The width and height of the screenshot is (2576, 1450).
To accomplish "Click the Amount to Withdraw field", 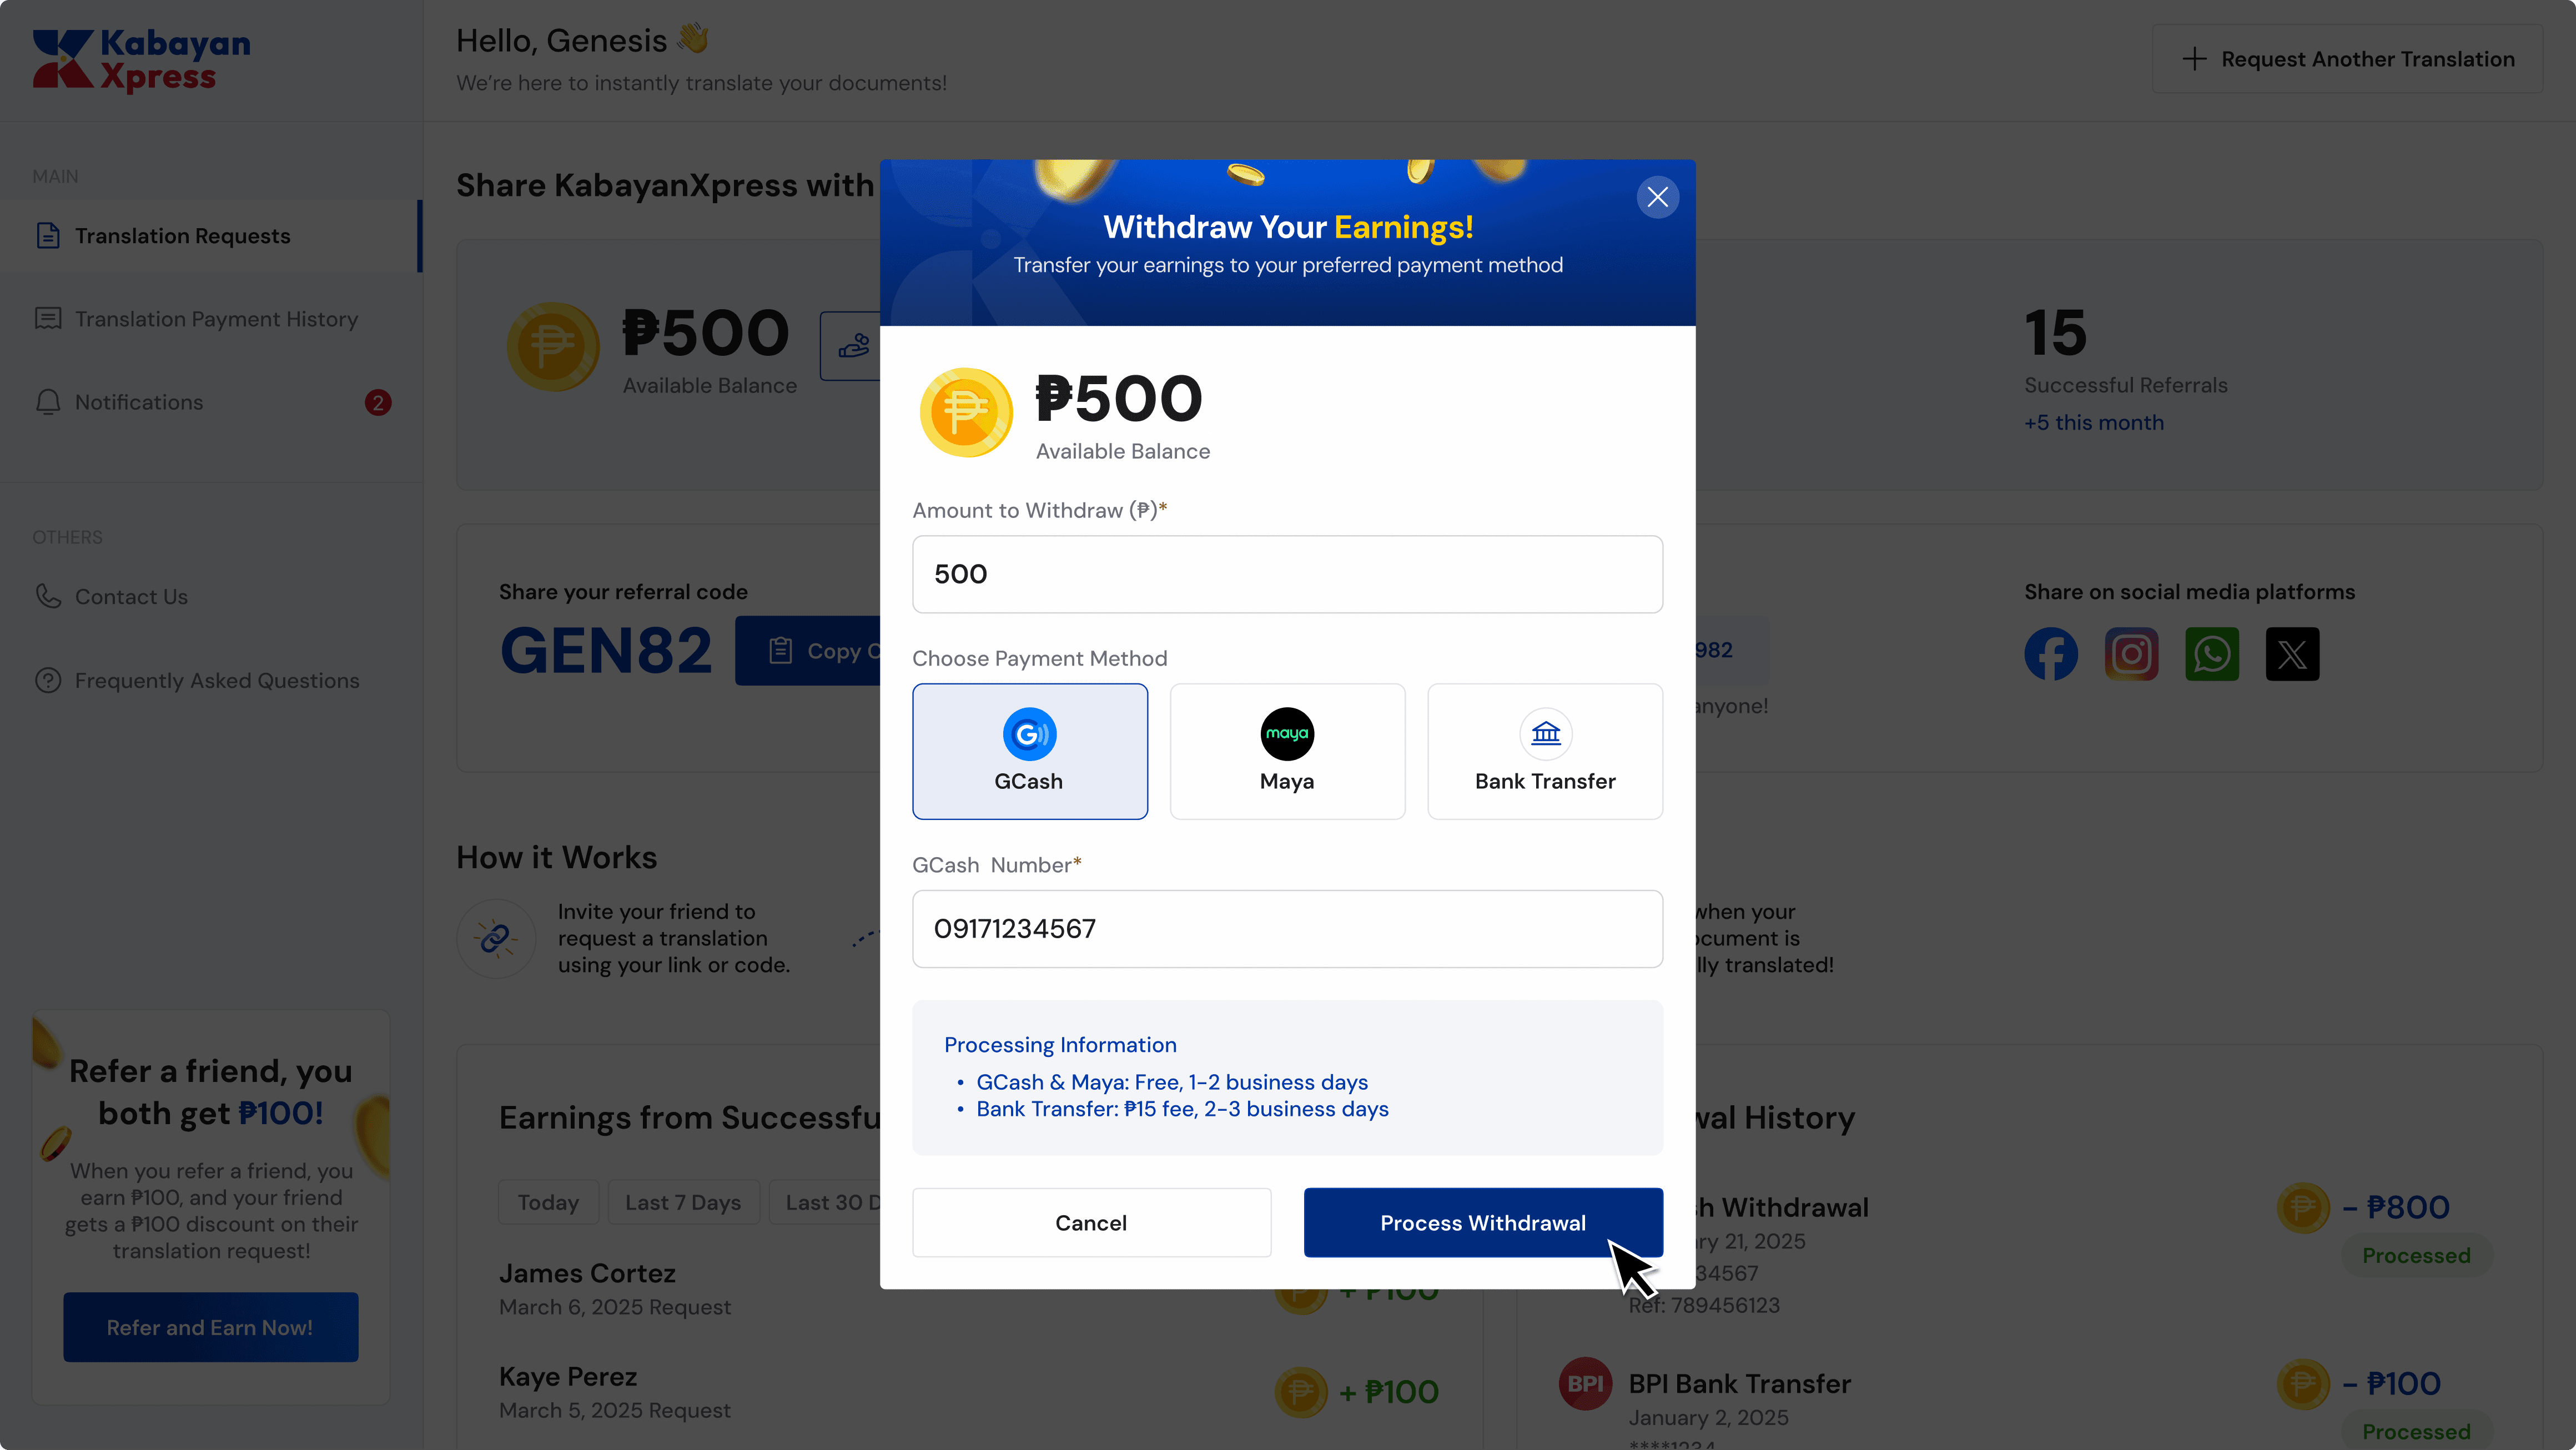I will 1287,574.
